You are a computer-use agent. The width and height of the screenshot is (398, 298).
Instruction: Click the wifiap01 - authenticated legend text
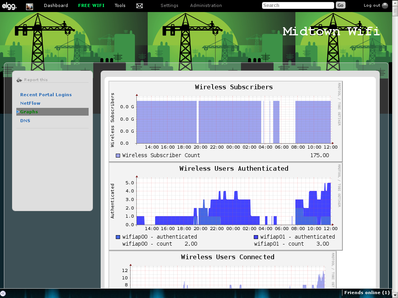297,237
